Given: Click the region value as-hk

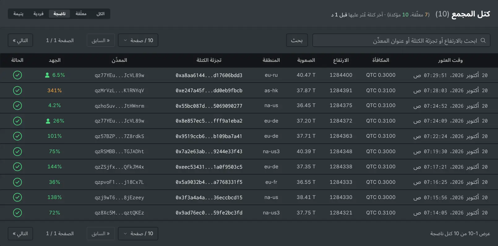Looking at the screenshot, I should point(271,90).
